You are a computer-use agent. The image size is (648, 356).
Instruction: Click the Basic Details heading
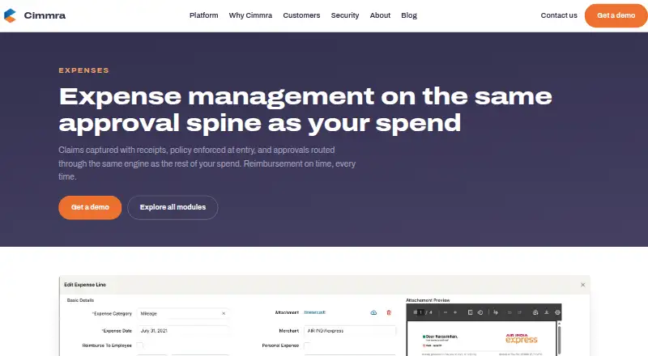tap(80, 300)
